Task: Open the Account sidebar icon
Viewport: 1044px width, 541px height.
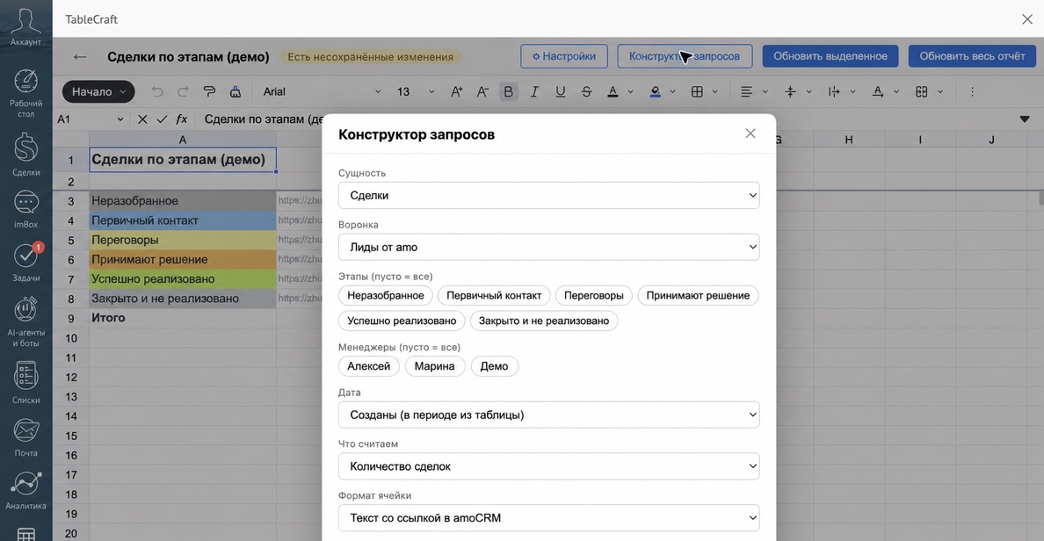Action: point(25,26)
